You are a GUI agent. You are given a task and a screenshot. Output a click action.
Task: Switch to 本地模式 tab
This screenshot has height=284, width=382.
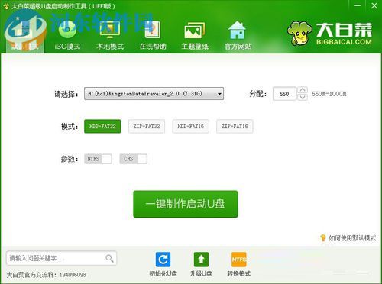110,36
